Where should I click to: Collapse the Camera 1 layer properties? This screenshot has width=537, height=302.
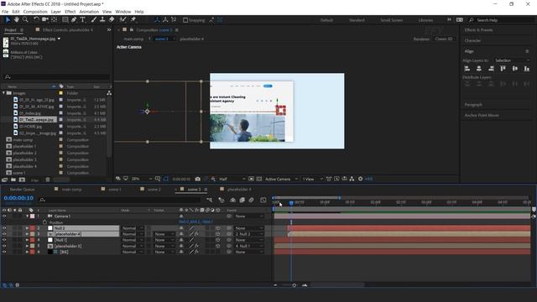tap(27, 216)
